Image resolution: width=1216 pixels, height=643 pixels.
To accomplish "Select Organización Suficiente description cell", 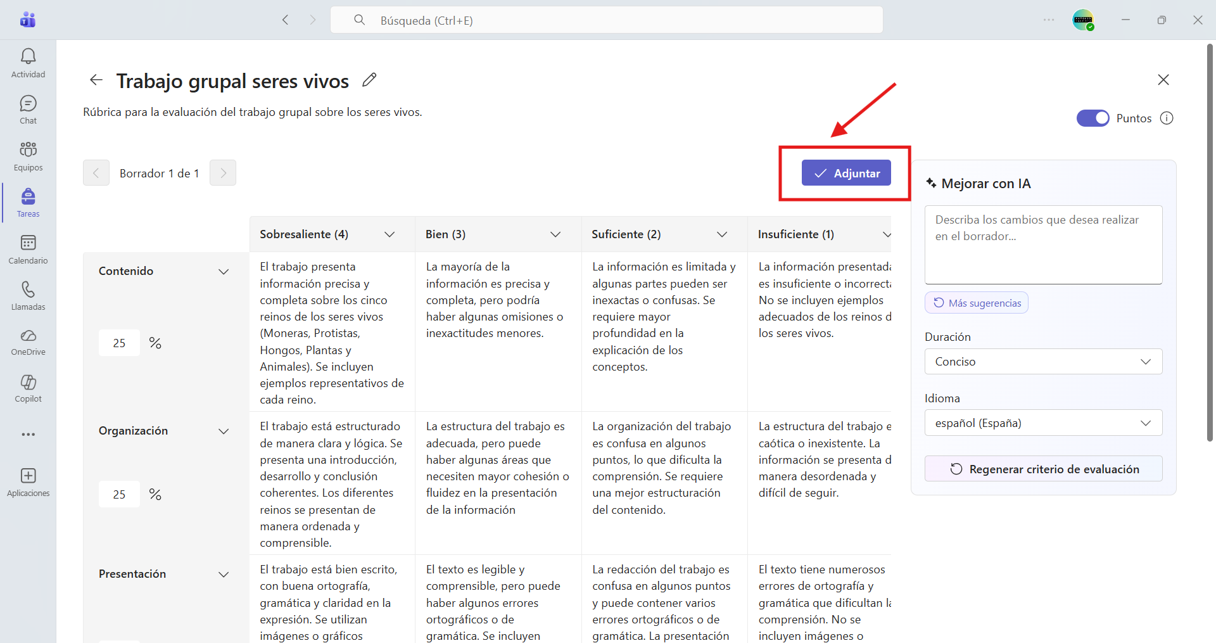I will coord(664,484).
